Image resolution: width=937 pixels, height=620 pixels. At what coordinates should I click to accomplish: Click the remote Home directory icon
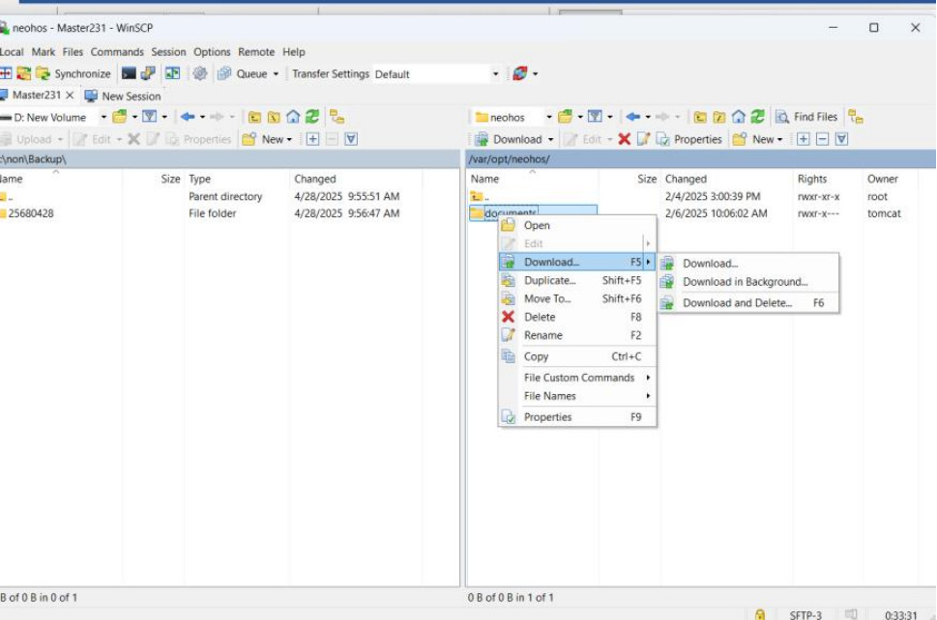pyautogui.click(x=738, y=117)
